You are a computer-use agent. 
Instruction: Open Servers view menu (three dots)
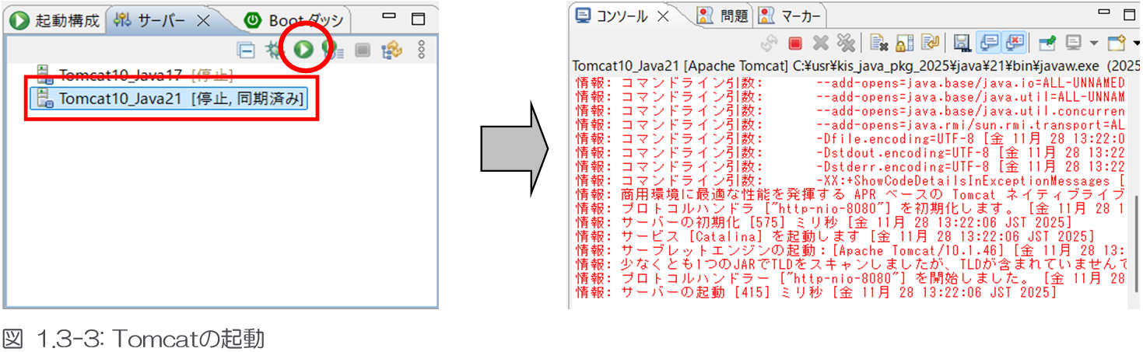point(422,50)
